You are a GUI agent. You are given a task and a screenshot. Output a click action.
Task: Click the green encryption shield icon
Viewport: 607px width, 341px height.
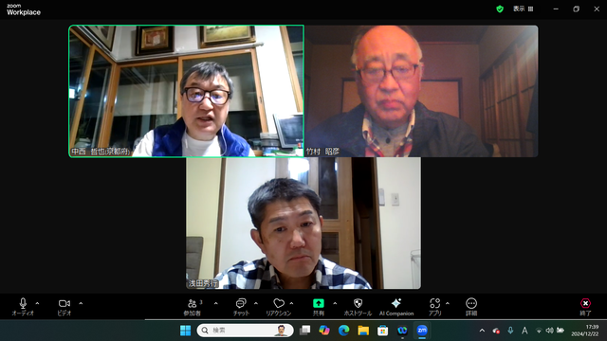[x=500, y=9]
